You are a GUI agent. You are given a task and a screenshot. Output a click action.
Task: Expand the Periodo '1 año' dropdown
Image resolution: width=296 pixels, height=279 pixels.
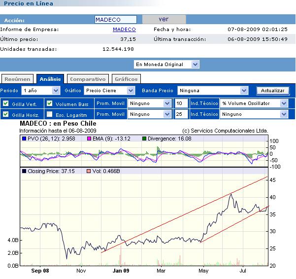(41, 91)
